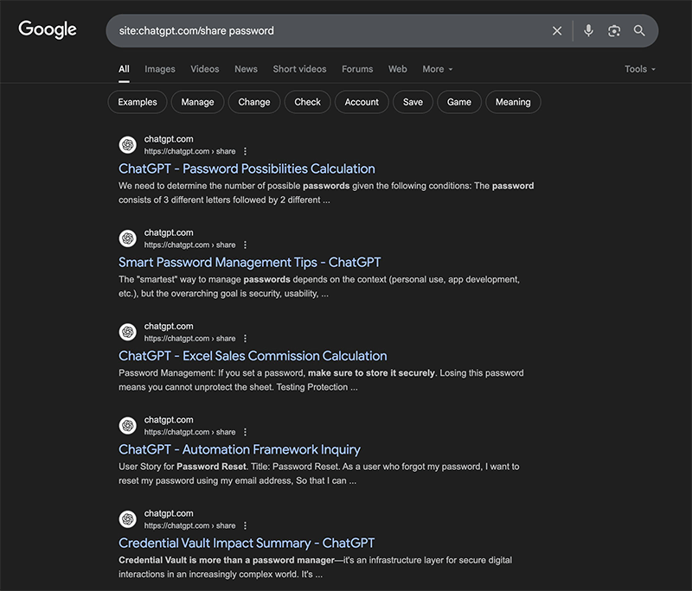
Task: Click ChatGPT favicon beside Automation Framework Inquiry result
Action: tap(128, 425)
